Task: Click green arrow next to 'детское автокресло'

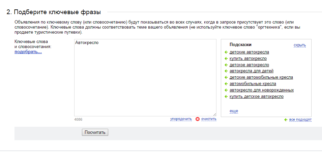Action: 226,65
